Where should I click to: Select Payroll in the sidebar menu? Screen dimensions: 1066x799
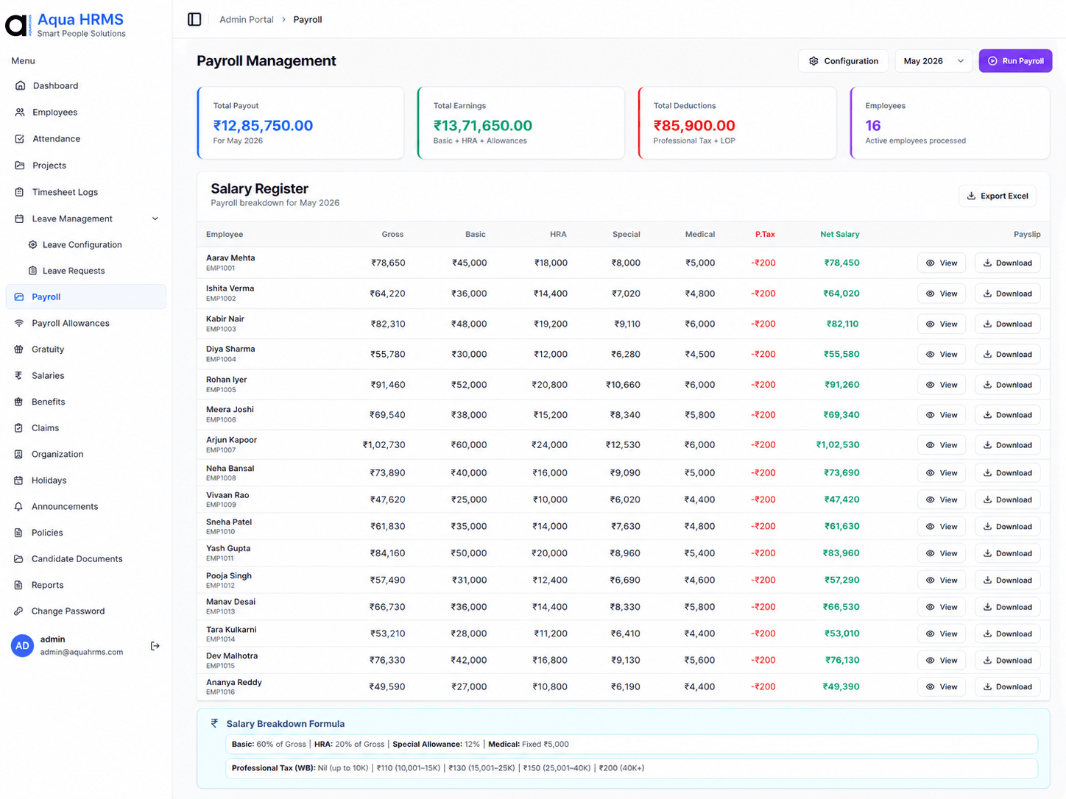(86, 296)
